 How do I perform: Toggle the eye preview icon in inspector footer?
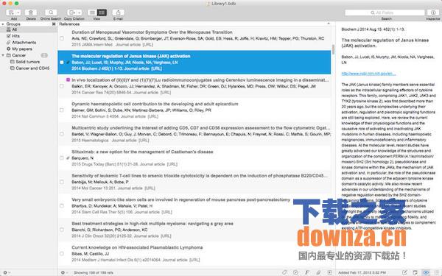coord(426,272)
